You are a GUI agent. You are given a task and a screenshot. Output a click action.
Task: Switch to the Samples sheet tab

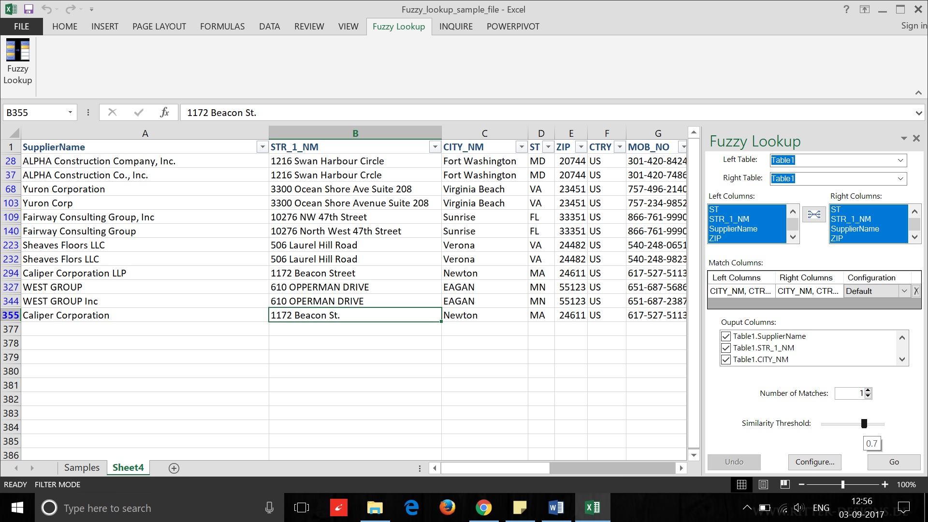(82, 468)
